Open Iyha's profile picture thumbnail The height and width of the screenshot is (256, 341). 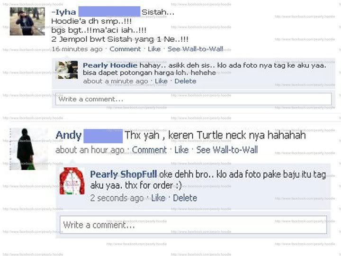[27, 21]
